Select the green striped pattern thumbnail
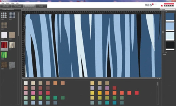The height and width of the screenshot is (106, 176). (x=4, y=55)
